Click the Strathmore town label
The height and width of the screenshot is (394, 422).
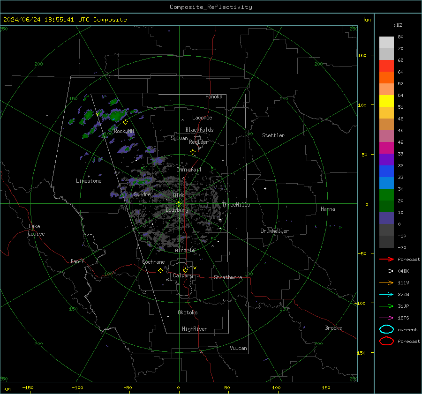(x=228, y=277)
